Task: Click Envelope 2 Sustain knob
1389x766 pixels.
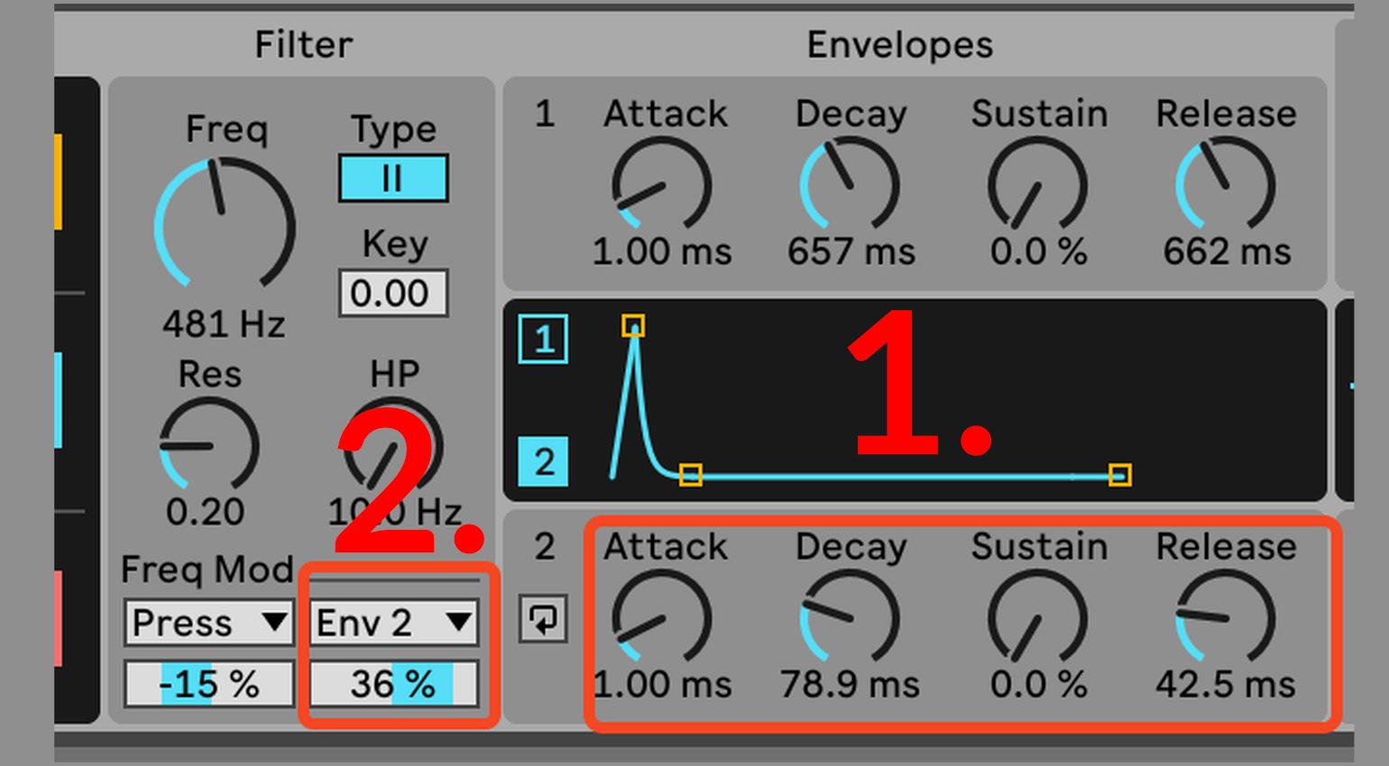Action: [1037, 619]
